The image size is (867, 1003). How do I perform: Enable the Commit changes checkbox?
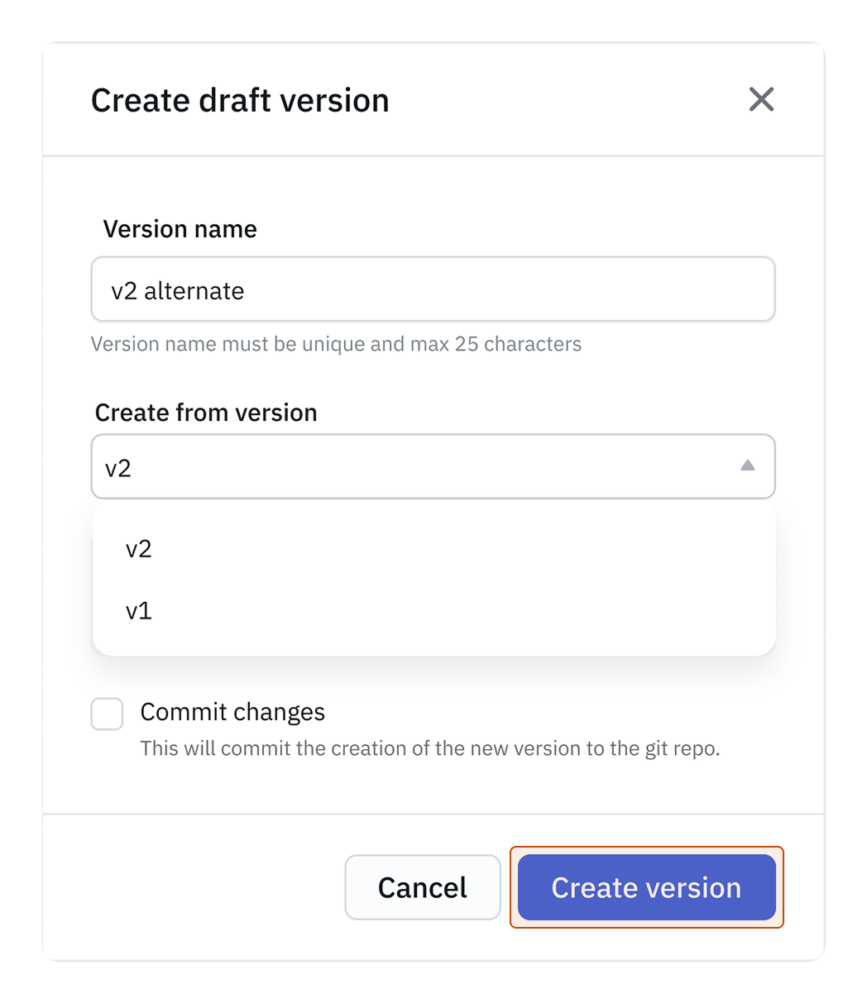pyautogui.click(x=108, y=714)
